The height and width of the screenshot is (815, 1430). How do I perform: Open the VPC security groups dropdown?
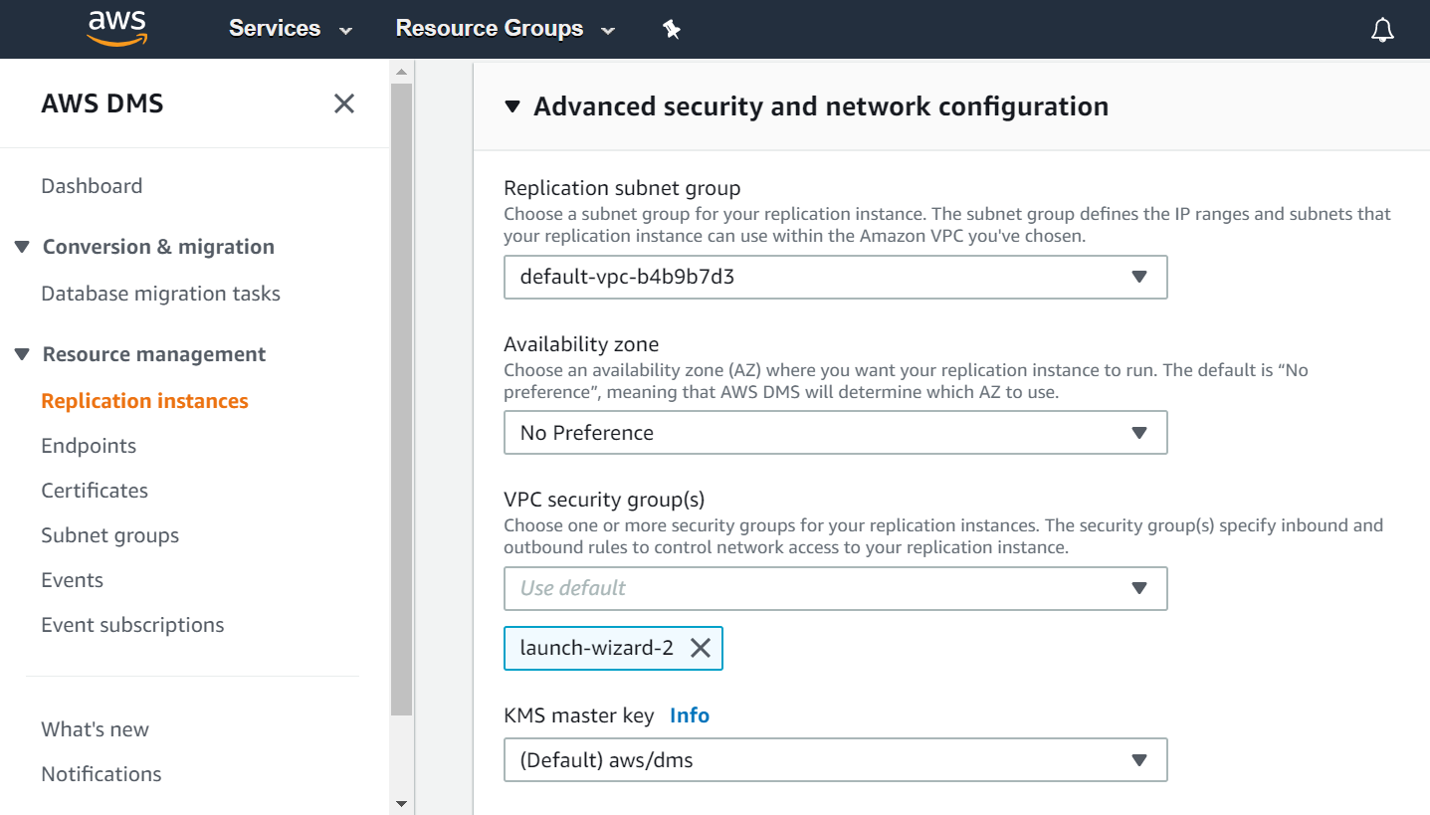point(835,588)
